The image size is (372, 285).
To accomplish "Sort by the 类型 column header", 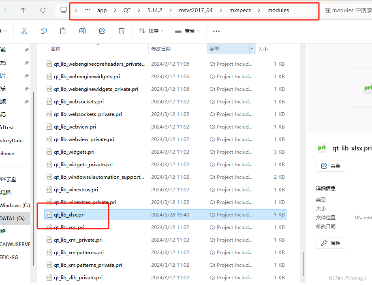I will coord(214,49).
